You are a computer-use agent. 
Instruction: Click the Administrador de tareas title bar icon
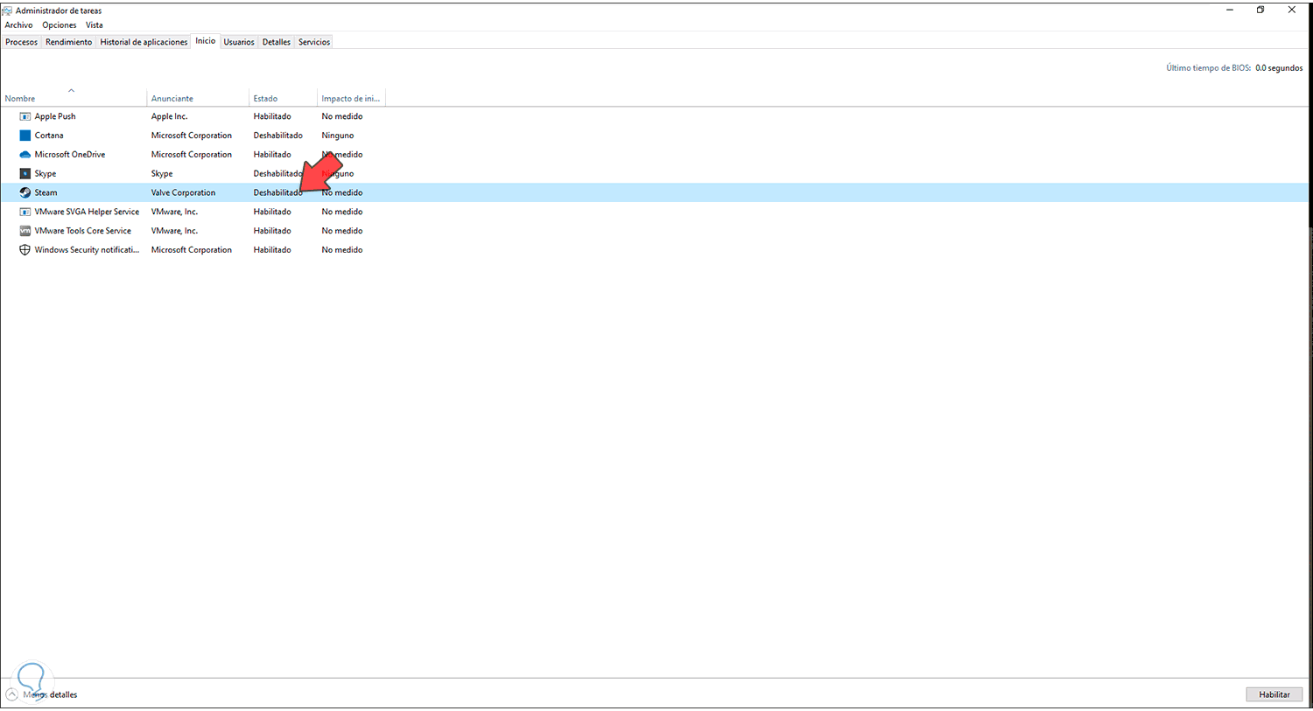(x=7, y=10)
